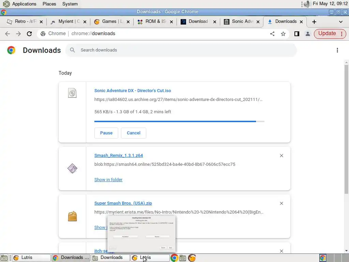The height and width of the screenshot is (262, 349).
Task: Open the Downloads page three-dot menu
Action: point(337,50)
